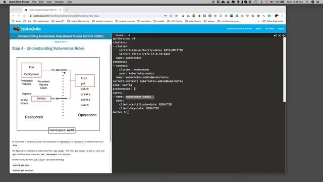Click the browser forward arrow
This screenshot has height=182, width=323.
tap(19, 16)
